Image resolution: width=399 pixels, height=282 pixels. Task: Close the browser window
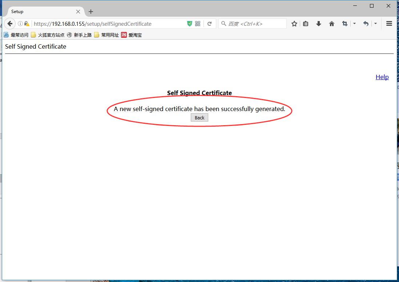point(388,5)
